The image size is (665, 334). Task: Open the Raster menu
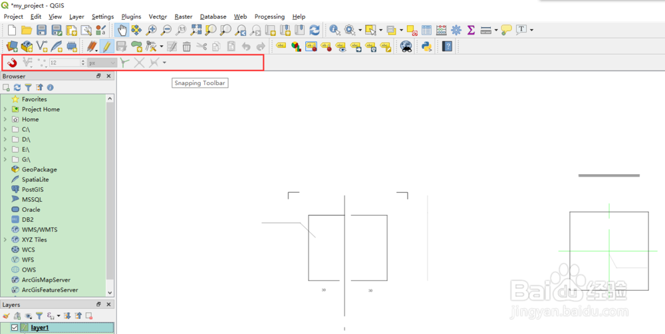184,17
